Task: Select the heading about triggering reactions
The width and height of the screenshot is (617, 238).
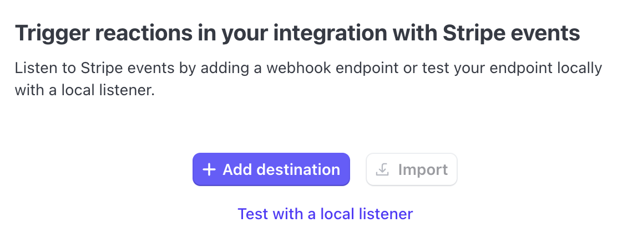Action: click(x=297, y=33)
